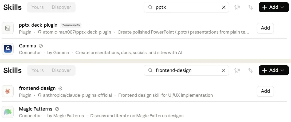Screen dimensions: 291x122
Task: Click the pptx-deck-plugin image placeholder icon
Action: tap(8, 28)
